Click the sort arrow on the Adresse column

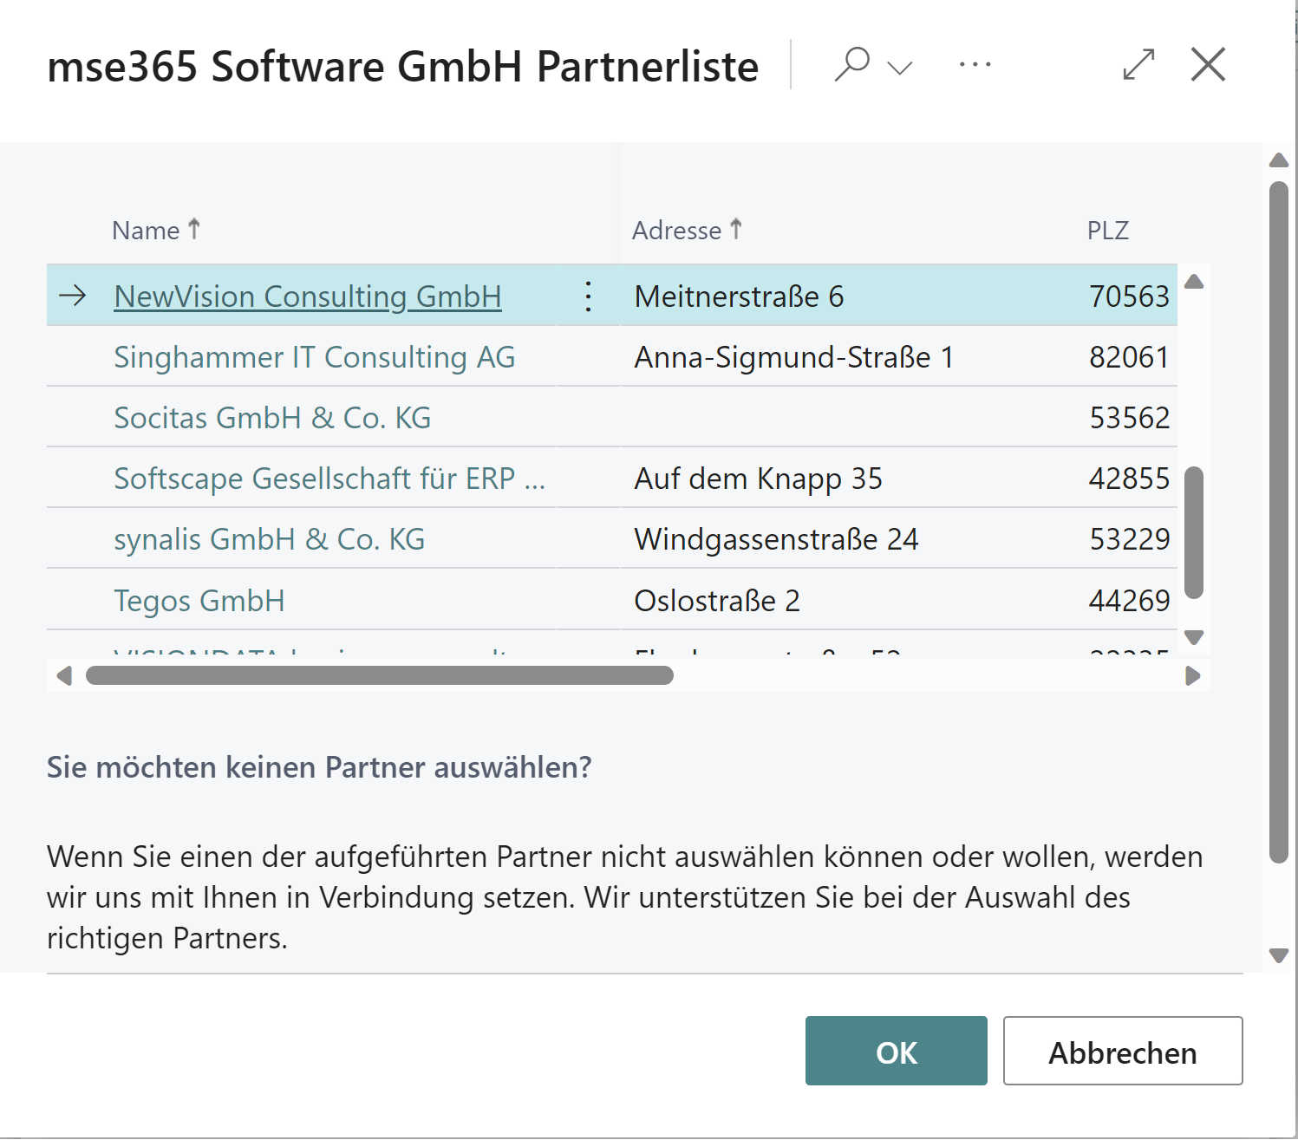(x=735, y=228)
